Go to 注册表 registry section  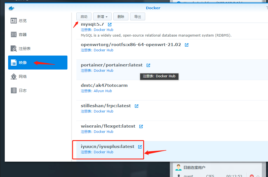click(x=38, y=49)
